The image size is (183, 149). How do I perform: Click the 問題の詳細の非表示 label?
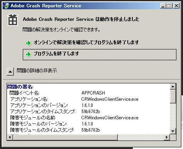37,71
